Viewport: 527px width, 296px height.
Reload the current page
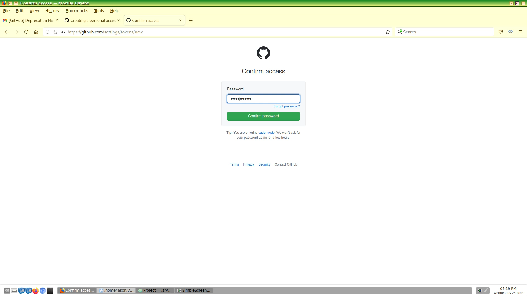coord(26,32)
